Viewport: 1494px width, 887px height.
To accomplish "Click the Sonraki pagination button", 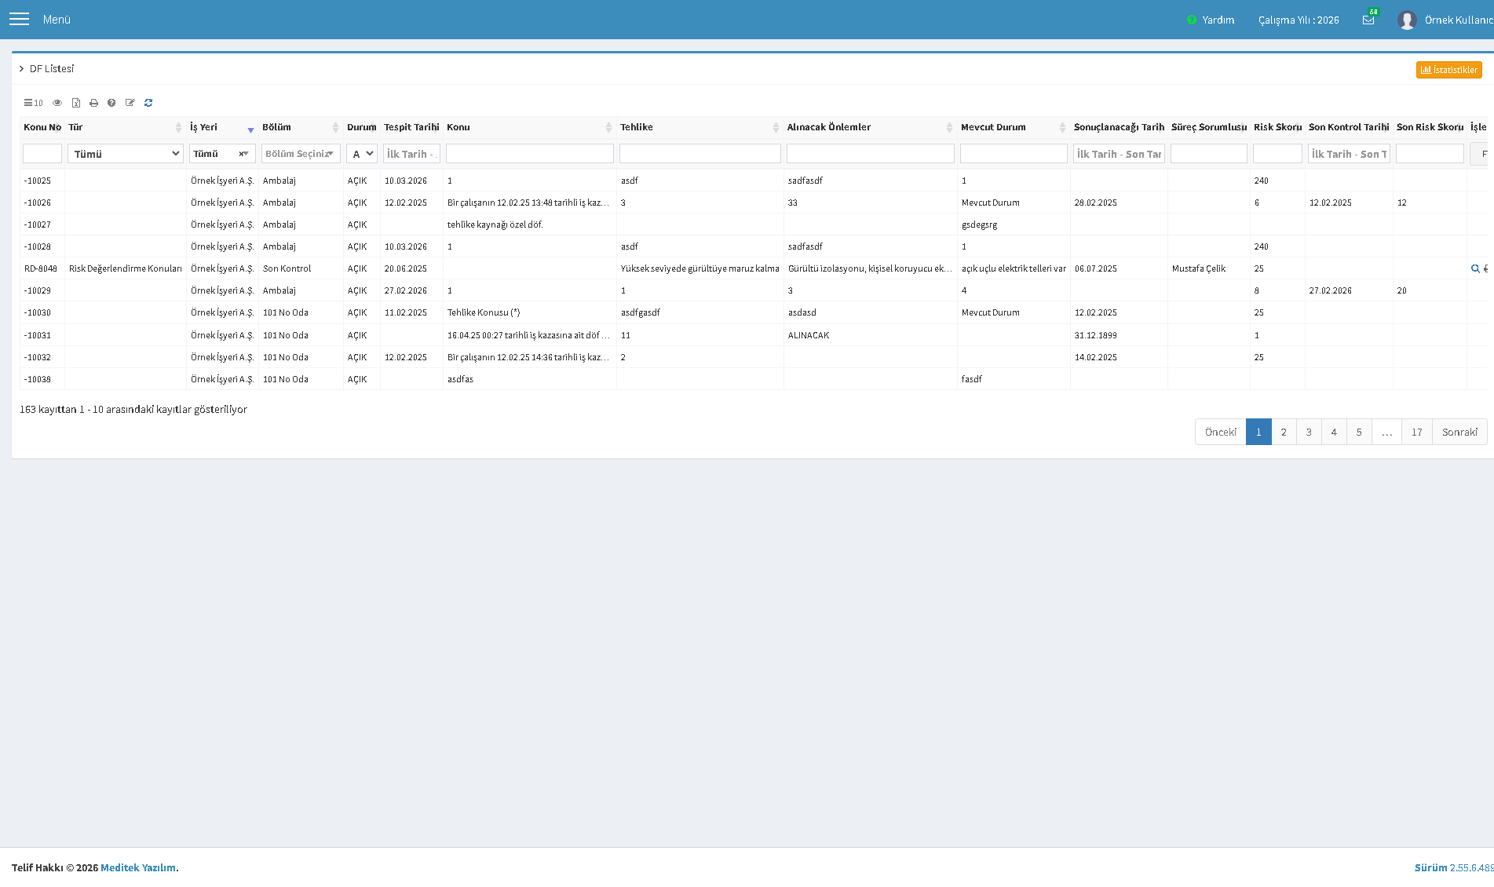I will (1459, 432).
